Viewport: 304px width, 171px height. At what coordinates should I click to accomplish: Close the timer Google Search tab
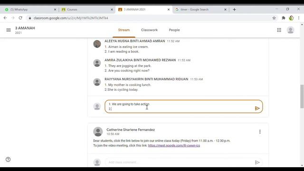pos(225,9)
